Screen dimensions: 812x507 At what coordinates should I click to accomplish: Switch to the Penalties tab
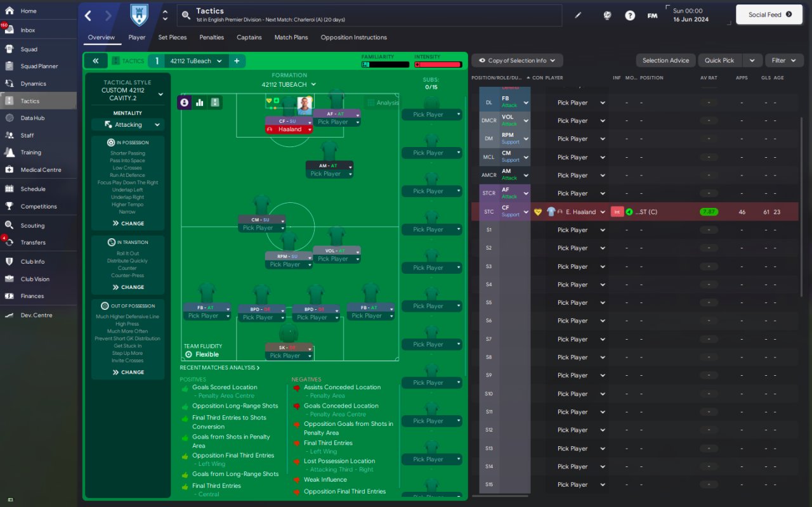(x=212, y=37)
